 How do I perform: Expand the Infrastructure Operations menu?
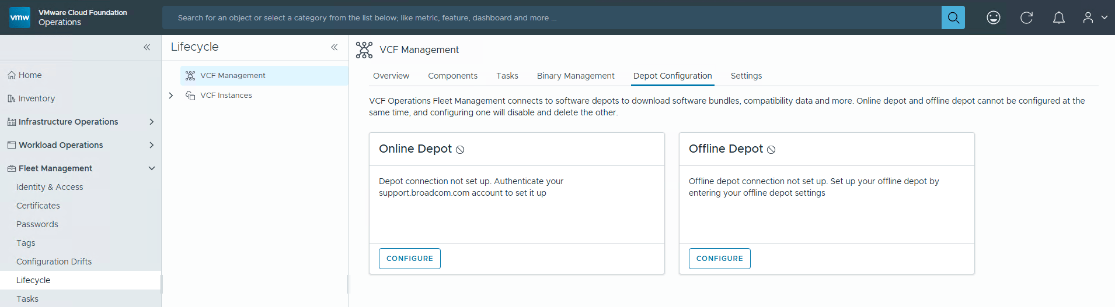click(x=151, y=122)
